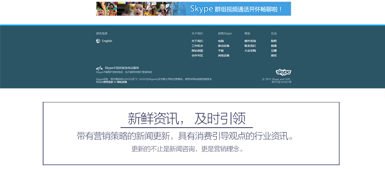Visit the 微博 social link

click(274, 46)
